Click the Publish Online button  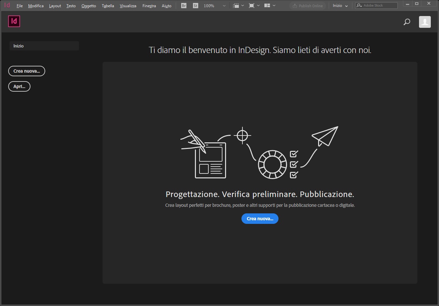tap(307, 6)
